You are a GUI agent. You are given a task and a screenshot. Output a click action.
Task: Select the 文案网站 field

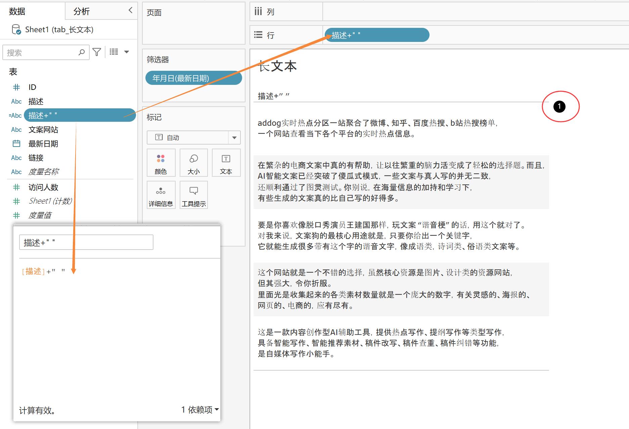pos(43,129)
